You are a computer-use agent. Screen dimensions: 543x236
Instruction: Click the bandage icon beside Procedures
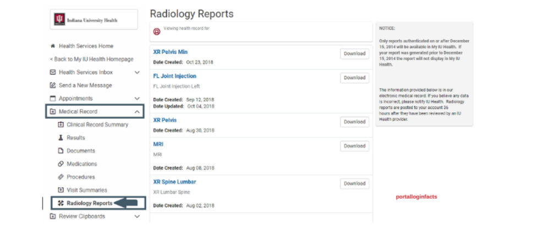tap(61, 177)
